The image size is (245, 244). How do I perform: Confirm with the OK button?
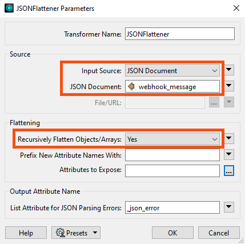pos(172,233)
